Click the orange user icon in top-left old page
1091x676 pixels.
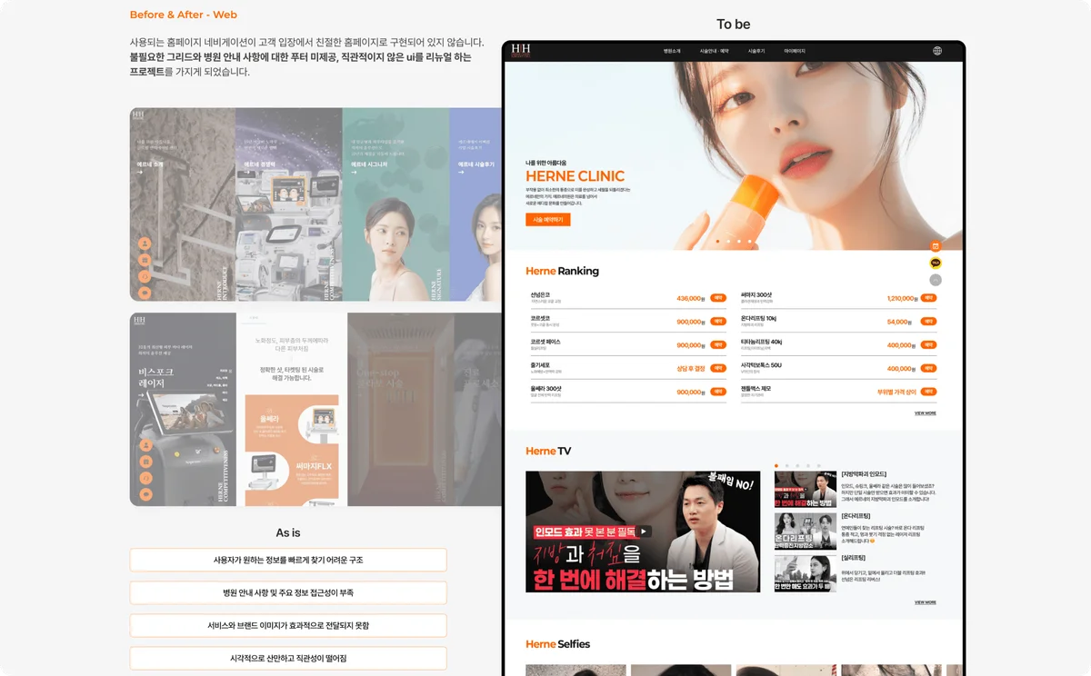[x=145, y=244]
